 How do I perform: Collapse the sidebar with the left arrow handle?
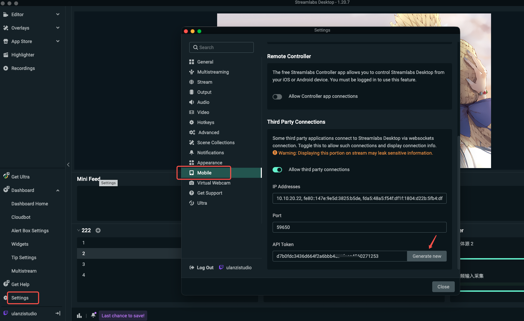pyautogui.click(x=68, y=165)
